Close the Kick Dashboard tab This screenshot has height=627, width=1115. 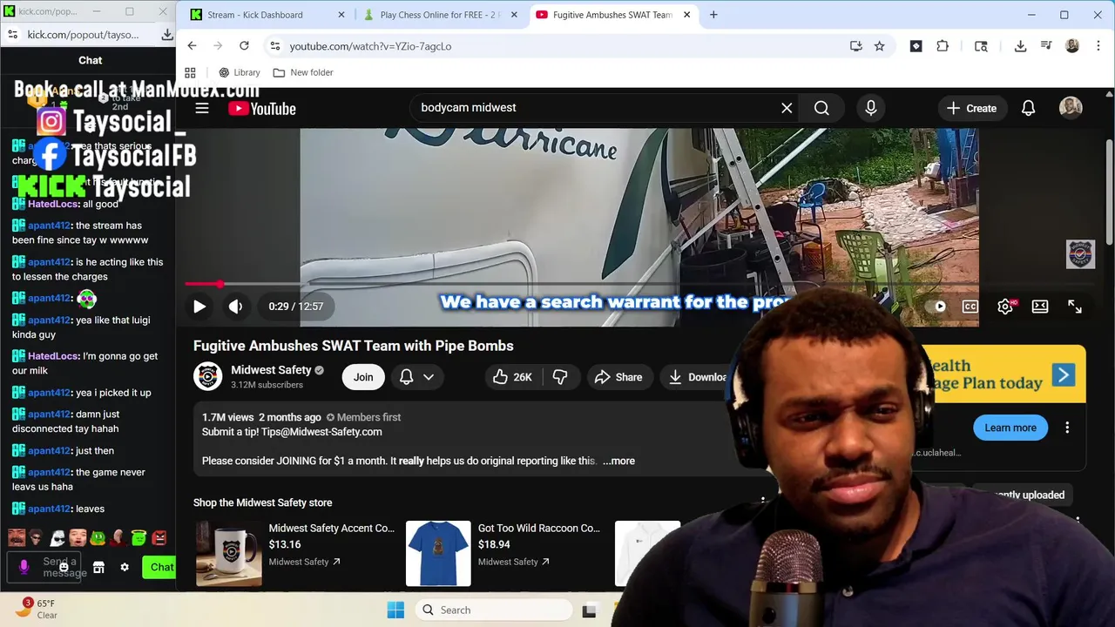pyautogui.click(x=341, y=15)
